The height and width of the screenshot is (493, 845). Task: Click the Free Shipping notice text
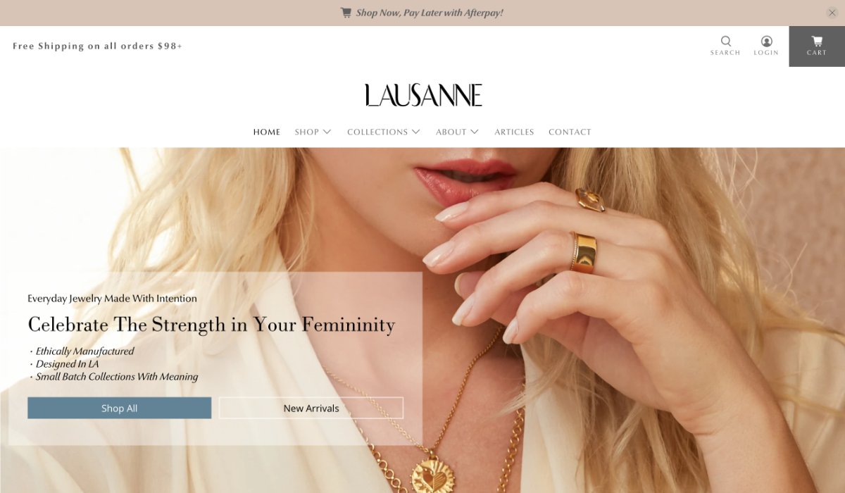[x=97, y=46]
